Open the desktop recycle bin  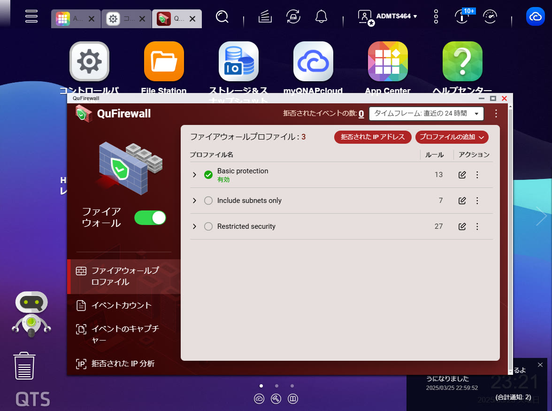coord(24,365)
